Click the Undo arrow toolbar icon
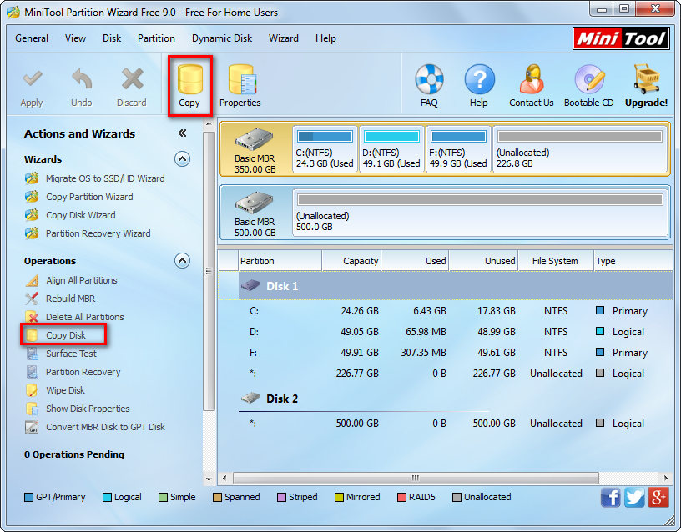681x532 pixels. (x=82, y=78)
